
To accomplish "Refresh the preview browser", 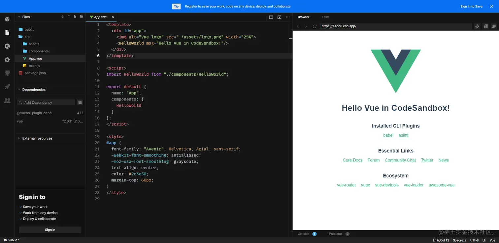I will [315, 26].
